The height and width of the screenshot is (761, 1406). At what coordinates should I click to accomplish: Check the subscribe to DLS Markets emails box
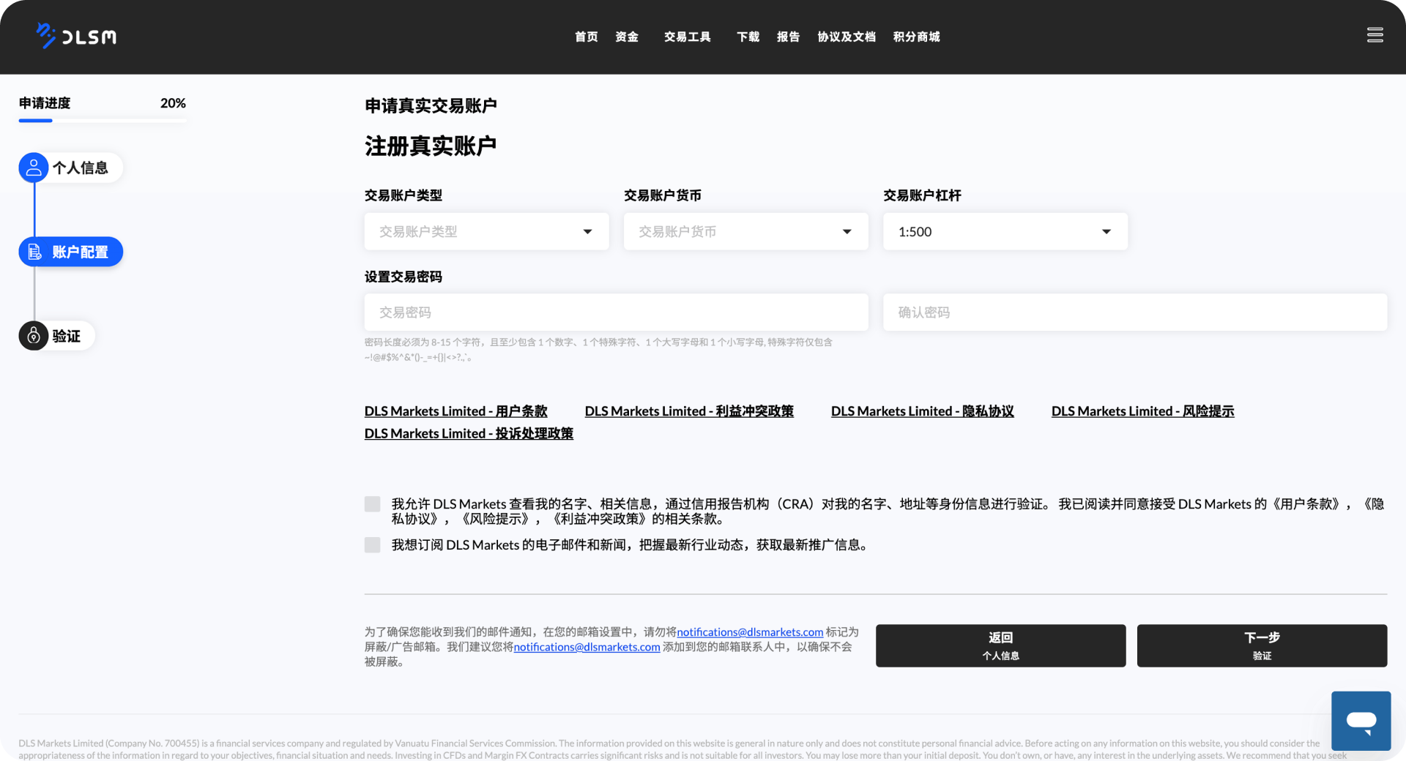coord(372,544)
